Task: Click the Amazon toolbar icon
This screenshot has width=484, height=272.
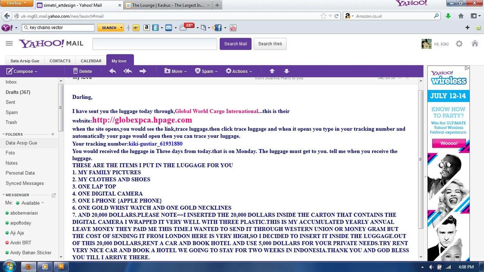Action: pyautogui.click(x=146, y=28)
